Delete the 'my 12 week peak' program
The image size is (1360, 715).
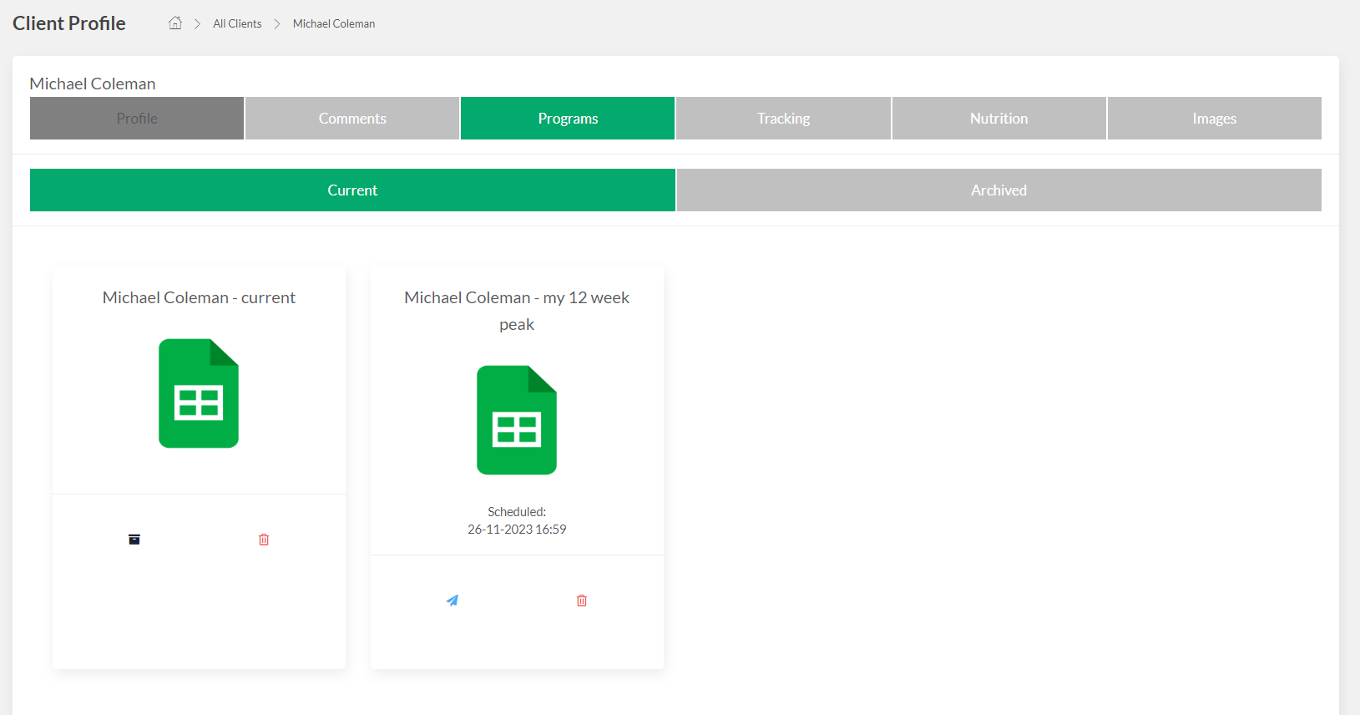pos(582,601)
